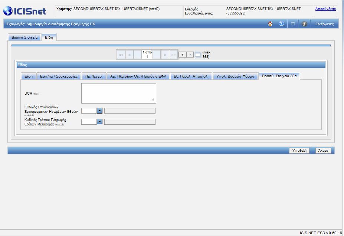Click the Υποβολή submit button
344x236 pixels.
pyautogui.click(x=299, y=150)
